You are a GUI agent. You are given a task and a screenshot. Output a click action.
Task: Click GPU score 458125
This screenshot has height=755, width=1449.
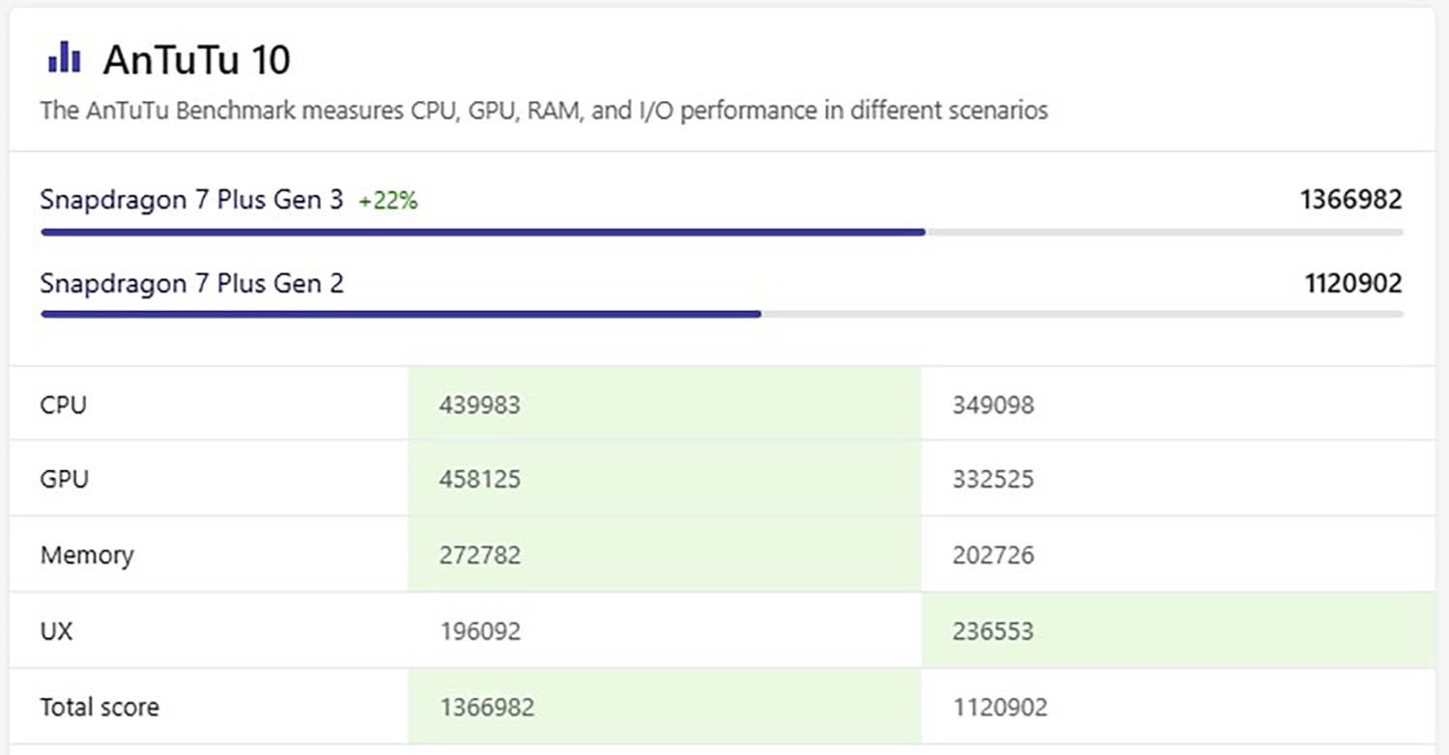pos(480,479)
